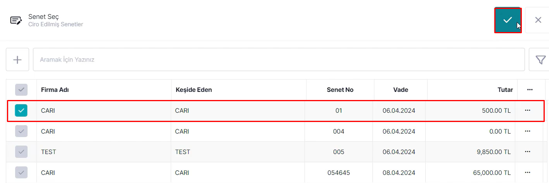Open the three-dot menu for senet 01
Image resolution: width=549 pixels, height=183 pixels.
(527, 110)
